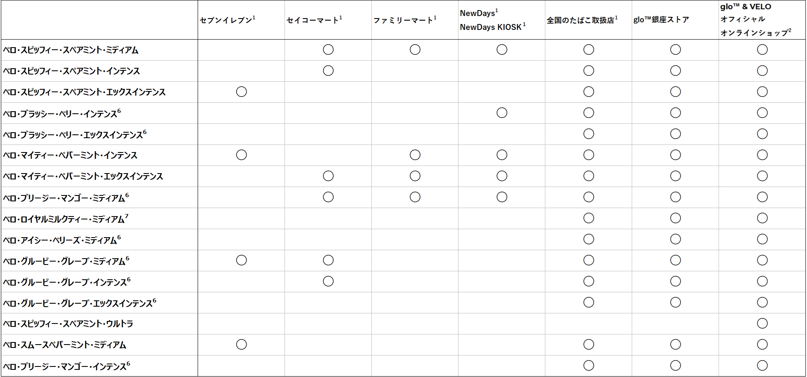Click the 全国のたばこ取扱店 circle for アイシー・ベリーズ・ミディアム
807x377 pixels.
click(589, 239)
